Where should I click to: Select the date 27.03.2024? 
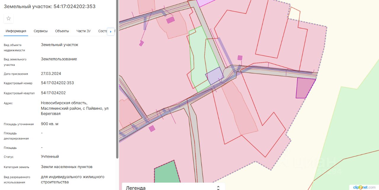[x=51, y=73]
